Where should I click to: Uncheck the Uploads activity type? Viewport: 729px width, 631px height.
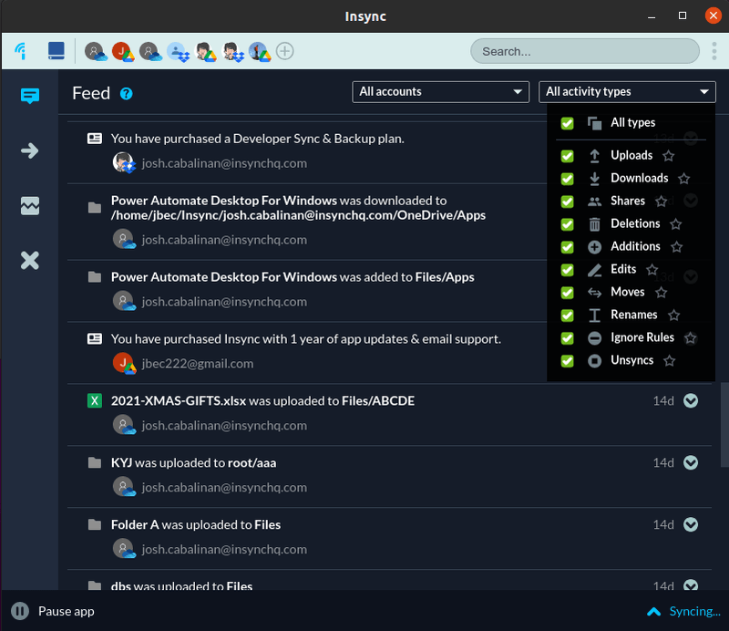pos(567,154)
